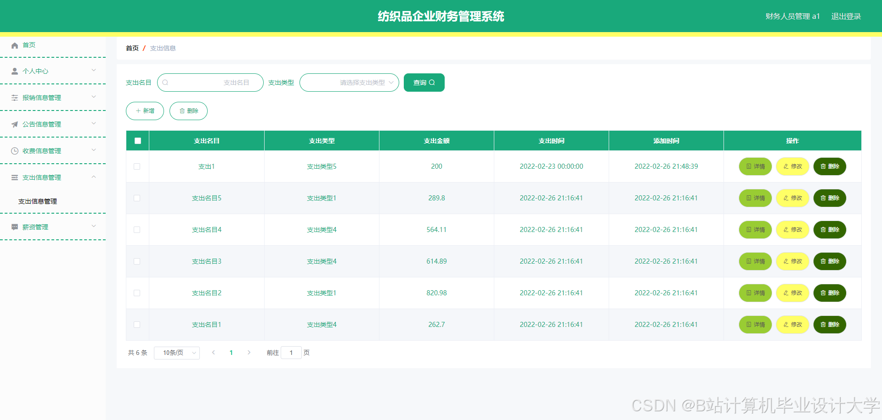882x420 pixels.
Task: Open the 薪资管理 sidebar menu
Action: pyautogui.click(x=53, y=227)
